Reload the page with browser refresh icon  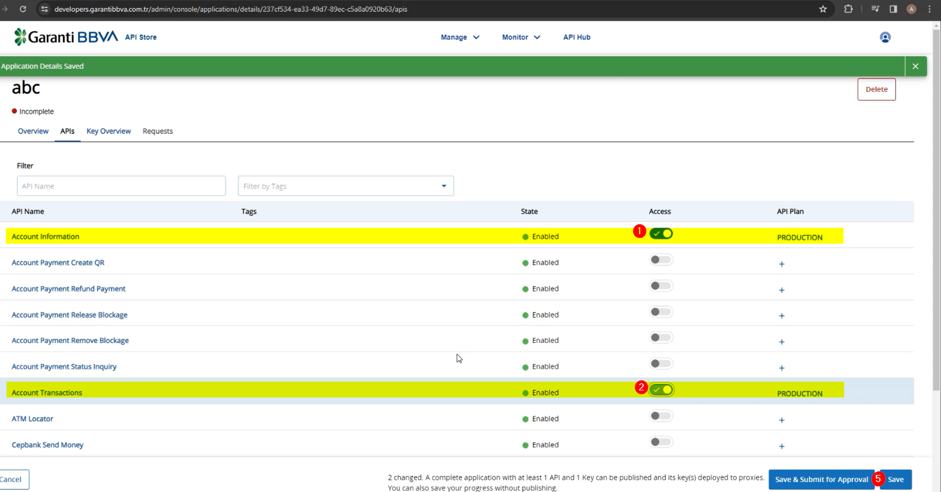pyautogui.click(x=23, y=9)
